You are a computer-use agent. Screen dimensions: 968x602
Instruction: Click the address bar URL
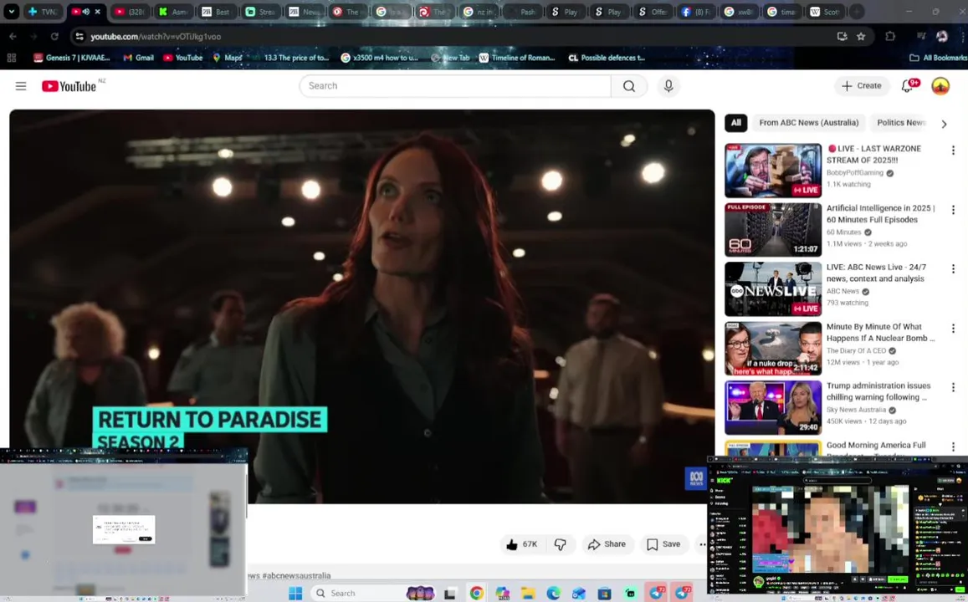coord(156,37)
